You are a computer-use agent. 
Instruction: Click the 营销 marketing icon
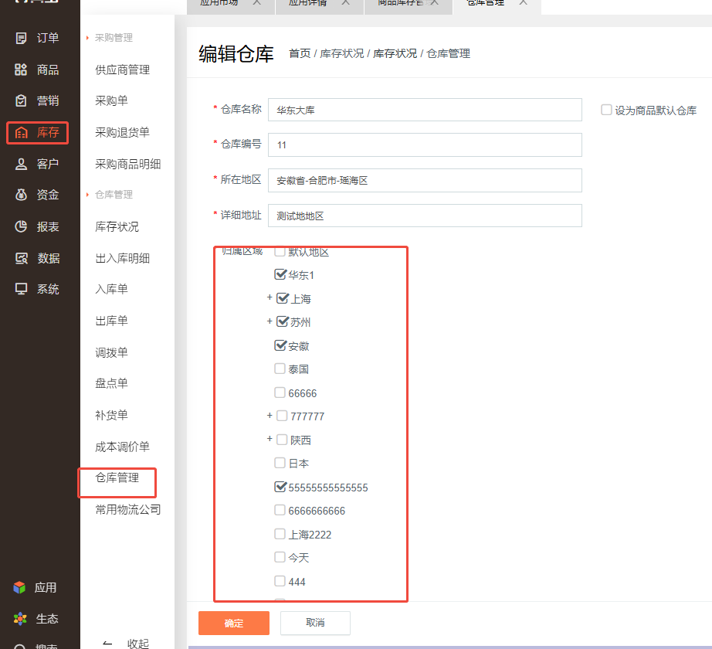click(x=21, y=100)
